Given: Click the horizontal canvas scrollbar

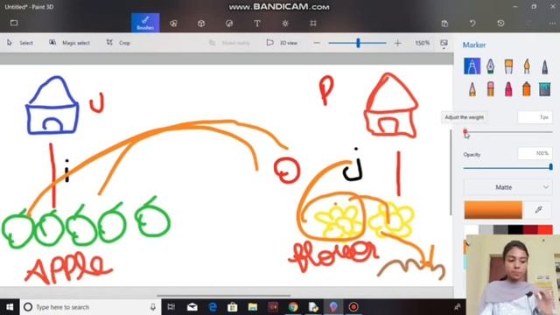Looking at the screenshot, I should tap(224, 296).
